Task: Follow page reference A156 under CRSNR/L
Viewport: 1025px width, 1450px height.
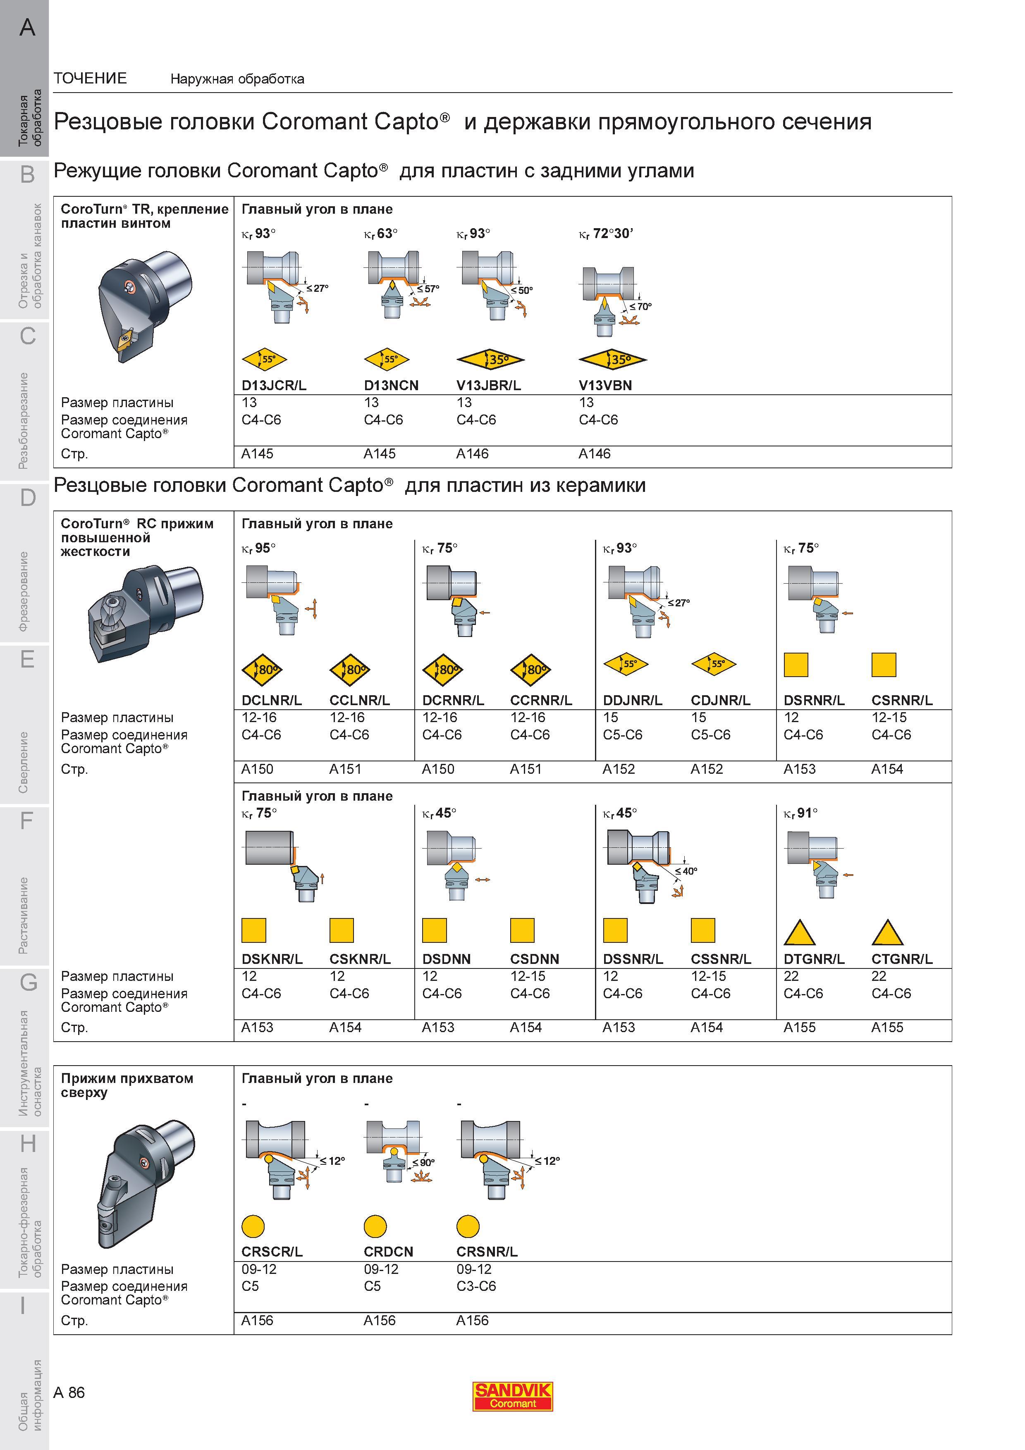Action: pyautogui.click(x=473, y=1321)
